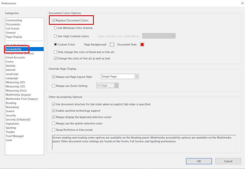Select the Language category
Screen dimensions: 245x169
click(x=12, y=78)
